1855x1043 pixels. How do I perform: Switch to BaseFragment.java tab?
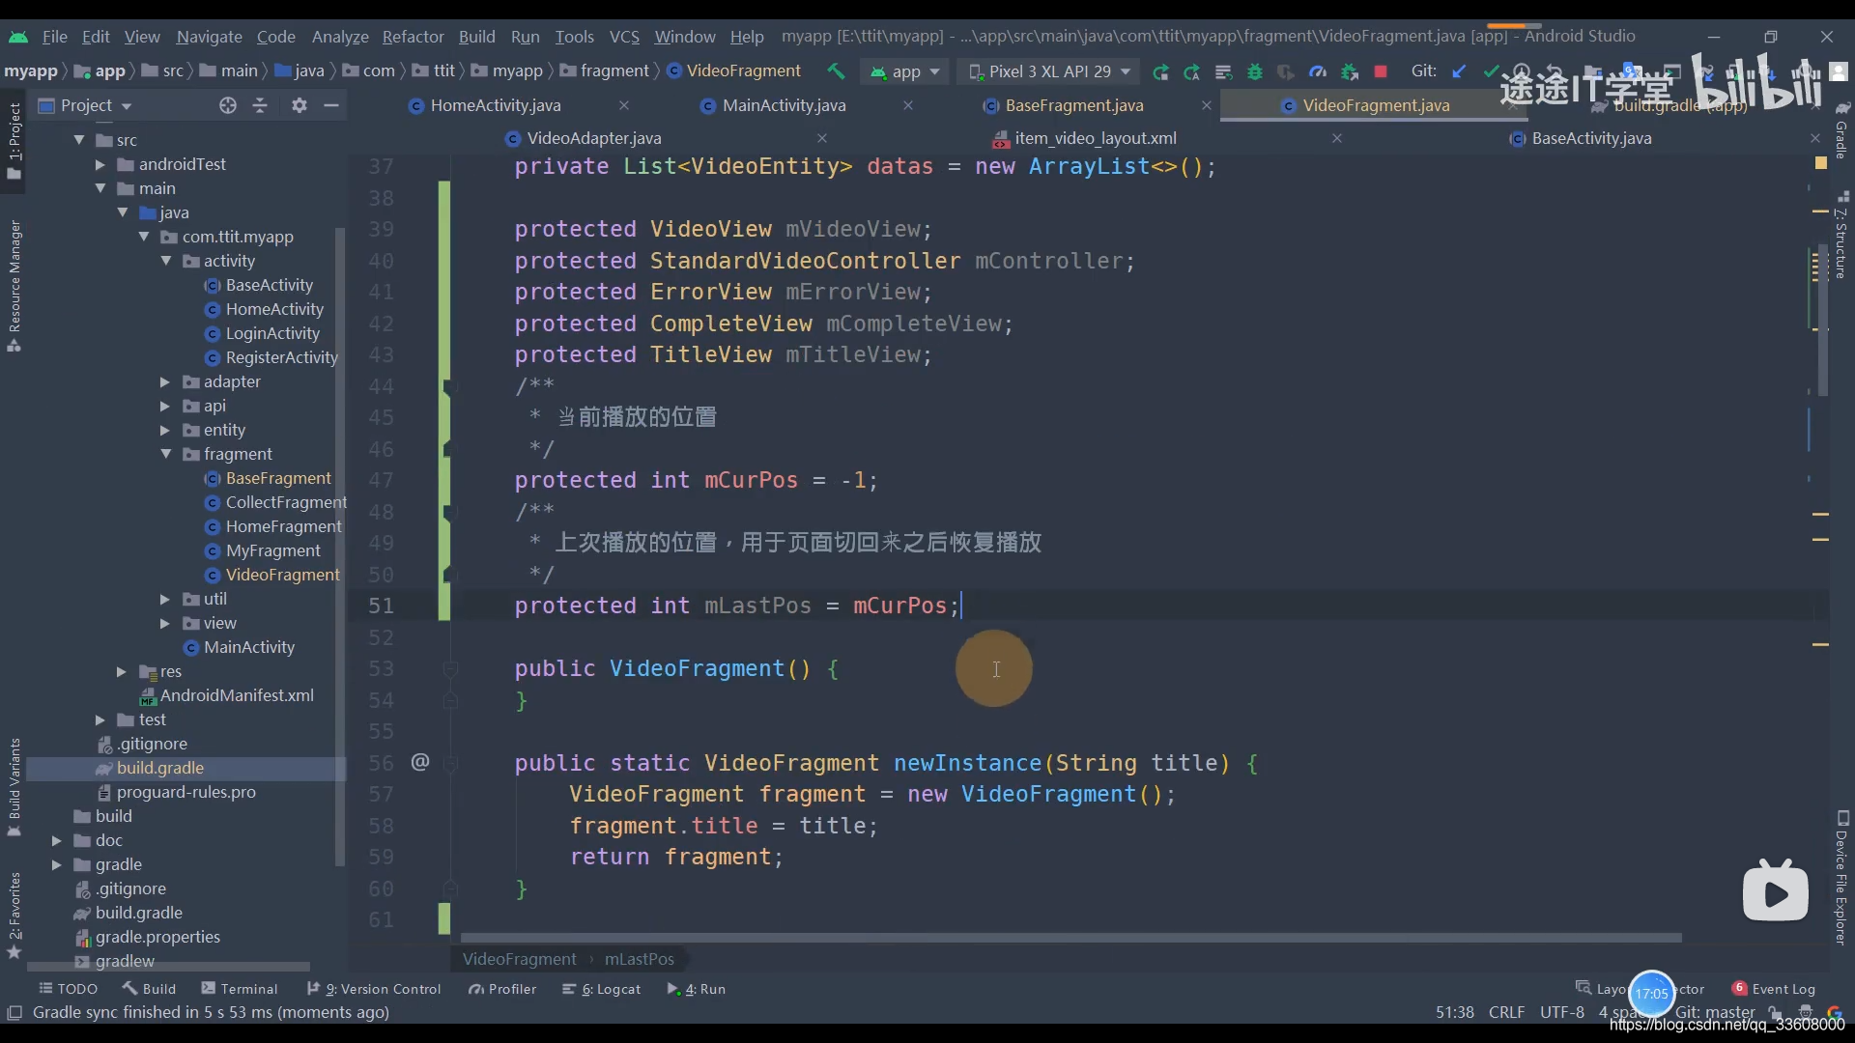click(x=1074, y=105)
